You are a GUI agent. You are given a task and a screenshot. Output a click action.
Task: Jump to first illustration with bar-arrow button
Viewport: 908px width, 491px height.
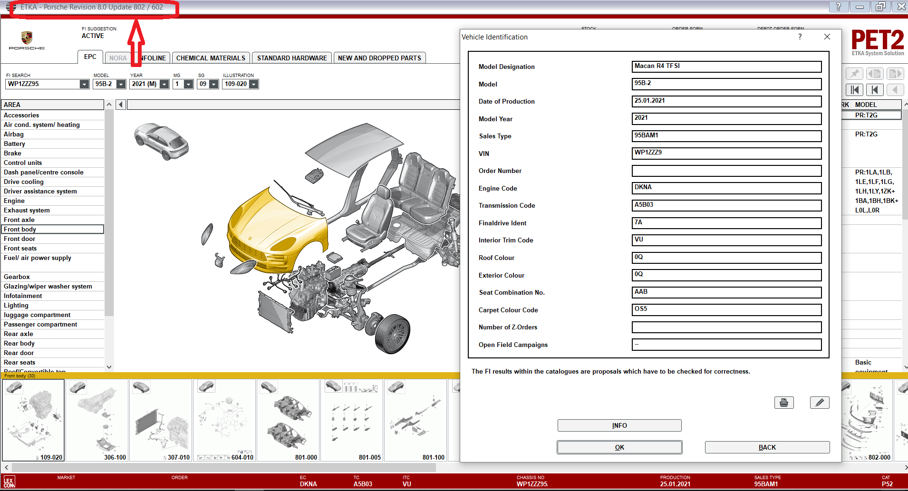pyautogui.click(x=855, y=90)
